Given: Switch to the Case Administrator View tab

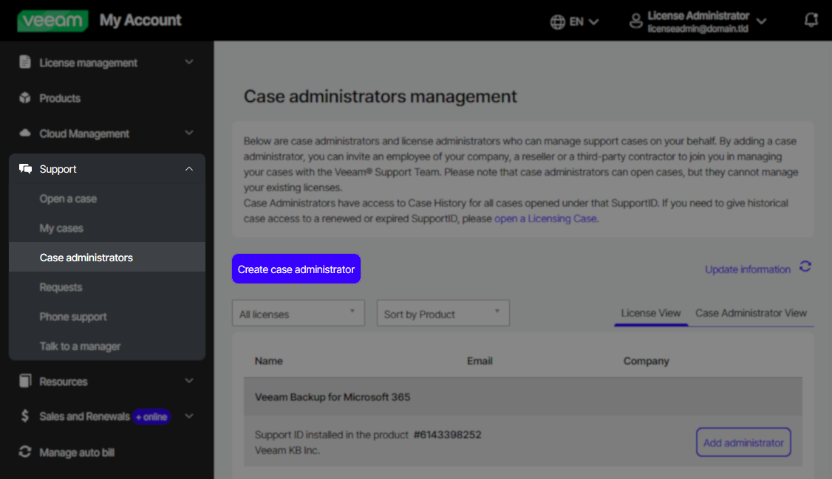Looking at the screenshot, I should point(751,312).
